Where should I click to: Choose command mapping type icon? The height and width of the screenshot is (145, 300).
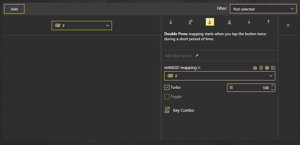tap(273, 68)
